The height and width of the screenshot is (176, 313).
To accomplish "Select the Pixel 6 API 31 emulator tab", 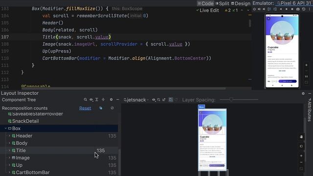I will click(294, 3).
